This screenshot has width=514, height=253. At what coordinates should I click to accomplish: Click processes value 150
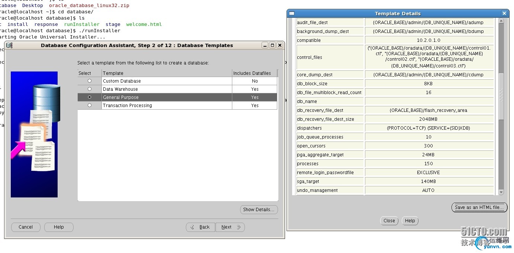point(429,163)
